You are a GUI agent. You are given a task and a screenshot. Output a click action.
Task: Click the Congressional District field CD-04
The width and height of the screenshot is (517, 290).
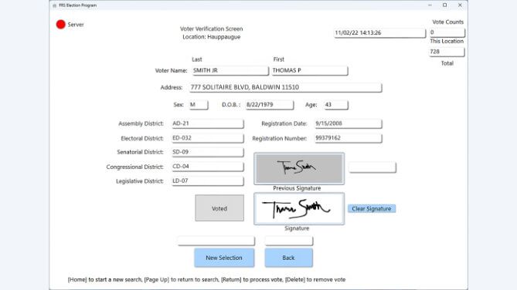tap(208, 167)
